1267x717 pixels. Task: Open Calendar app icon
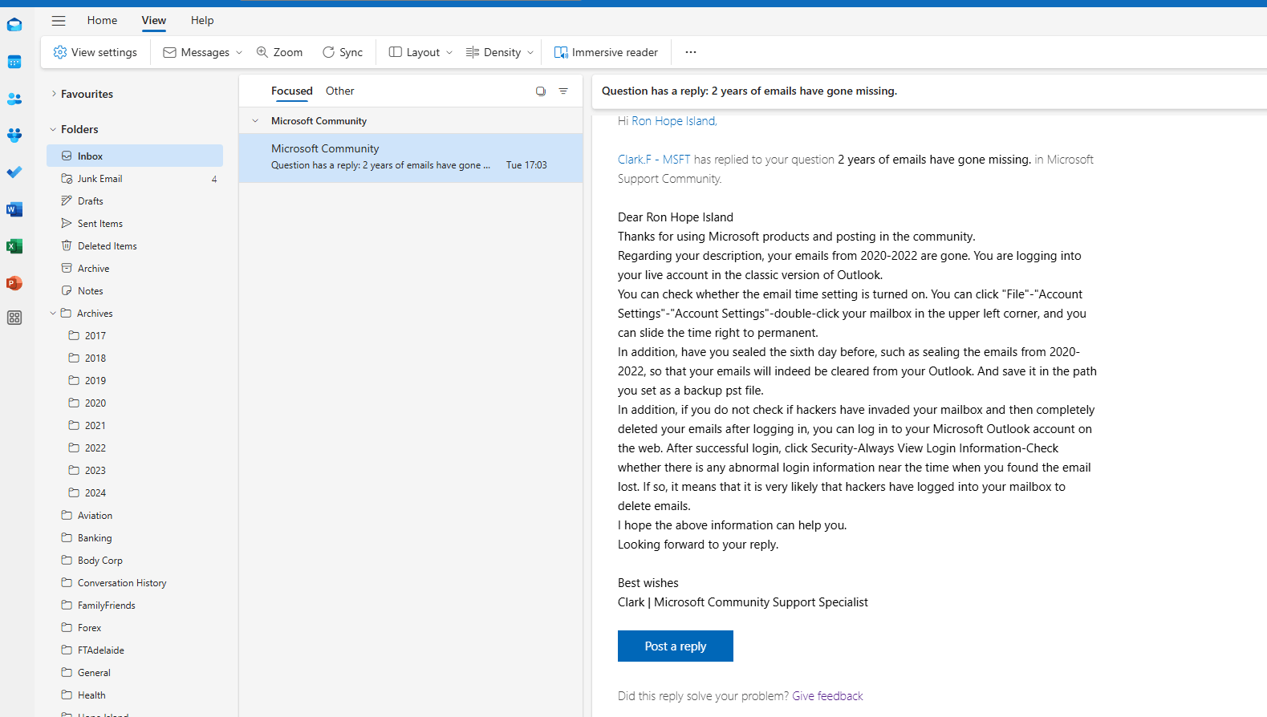point(14,62)
